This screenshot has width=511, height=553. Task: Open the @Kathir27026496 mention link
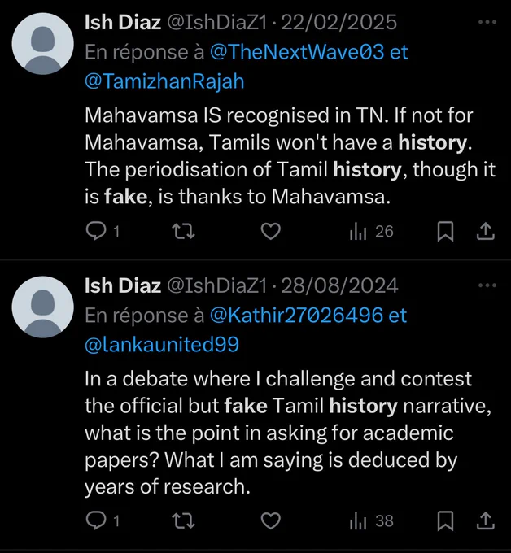296,315
